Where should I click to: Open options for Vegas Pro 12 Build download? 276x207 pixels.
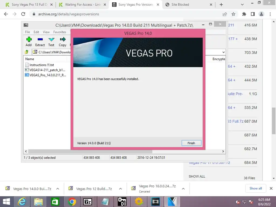(x=120, y=189)
